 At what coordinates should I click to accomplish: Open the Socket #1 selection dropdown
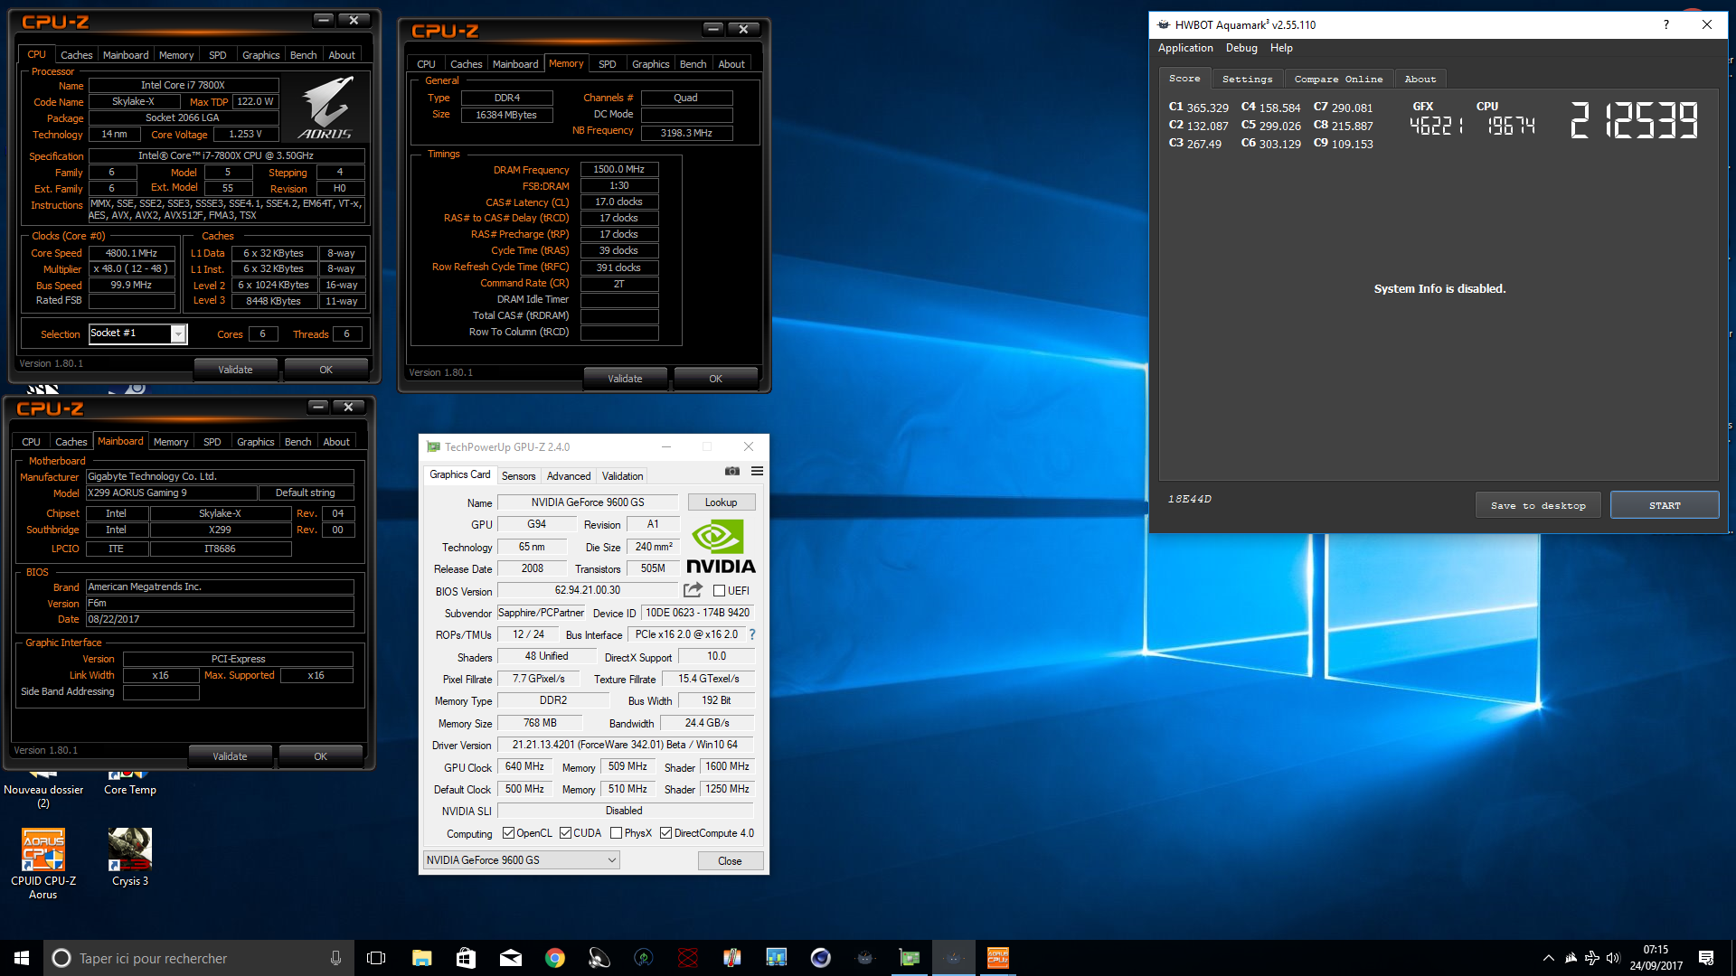pos(137,333)
